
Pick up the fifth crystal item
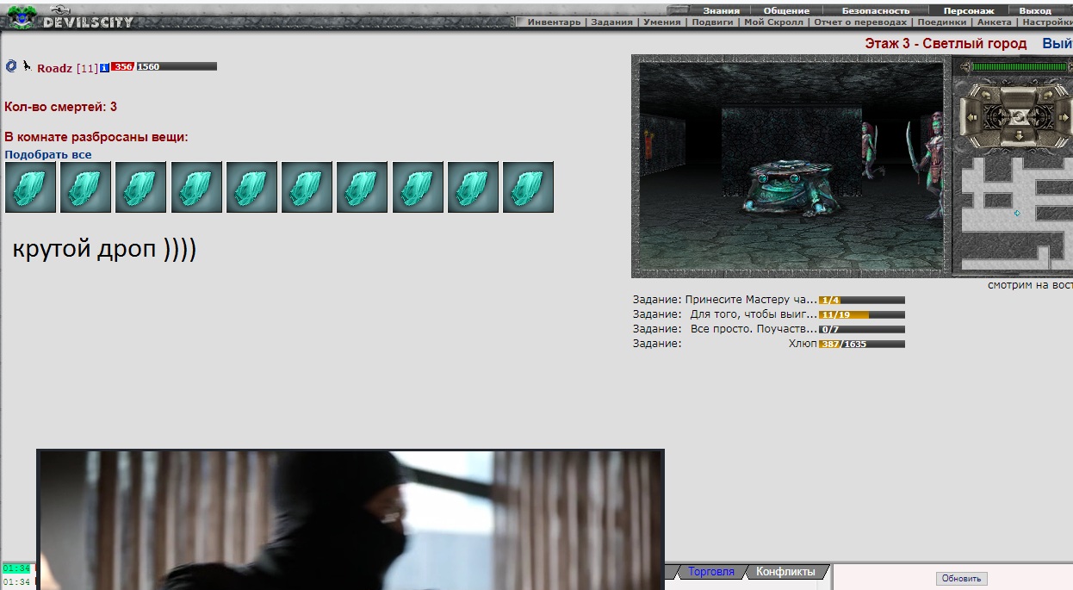click(251, 187)
